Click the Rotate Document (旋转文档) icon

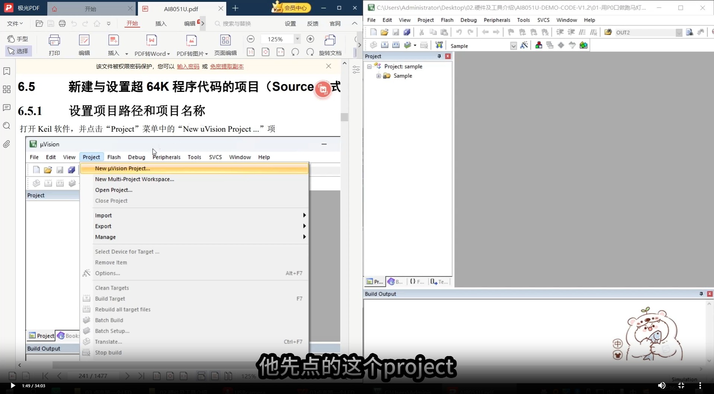pyautogui.click(x=330, y=45)
